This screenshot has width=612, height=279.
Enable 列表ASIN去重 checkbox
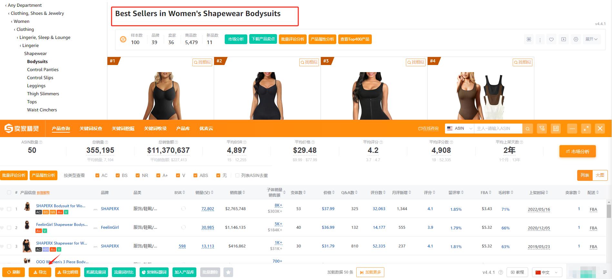pyautogui.click(x=237, y=175)
